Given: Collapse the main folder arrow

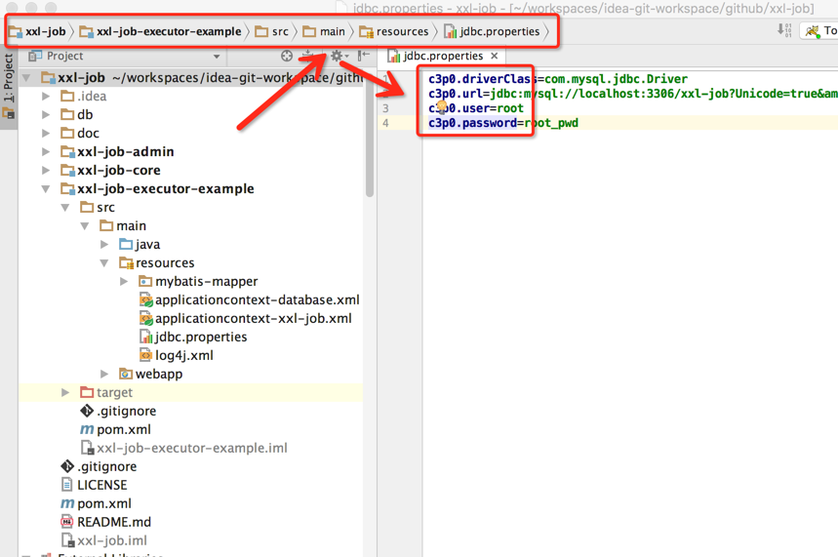Looking at the screenshot, I should click(85, 226).
